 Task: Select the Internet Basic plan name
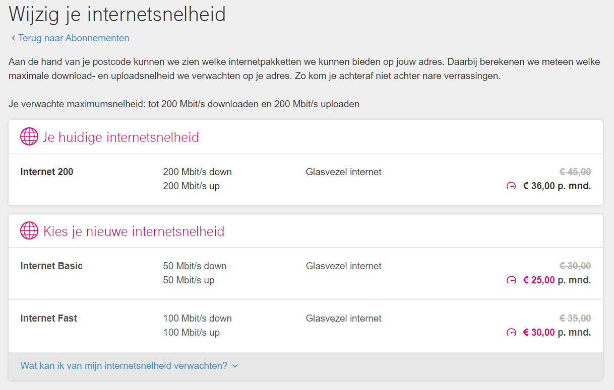(x=51, y=266)
